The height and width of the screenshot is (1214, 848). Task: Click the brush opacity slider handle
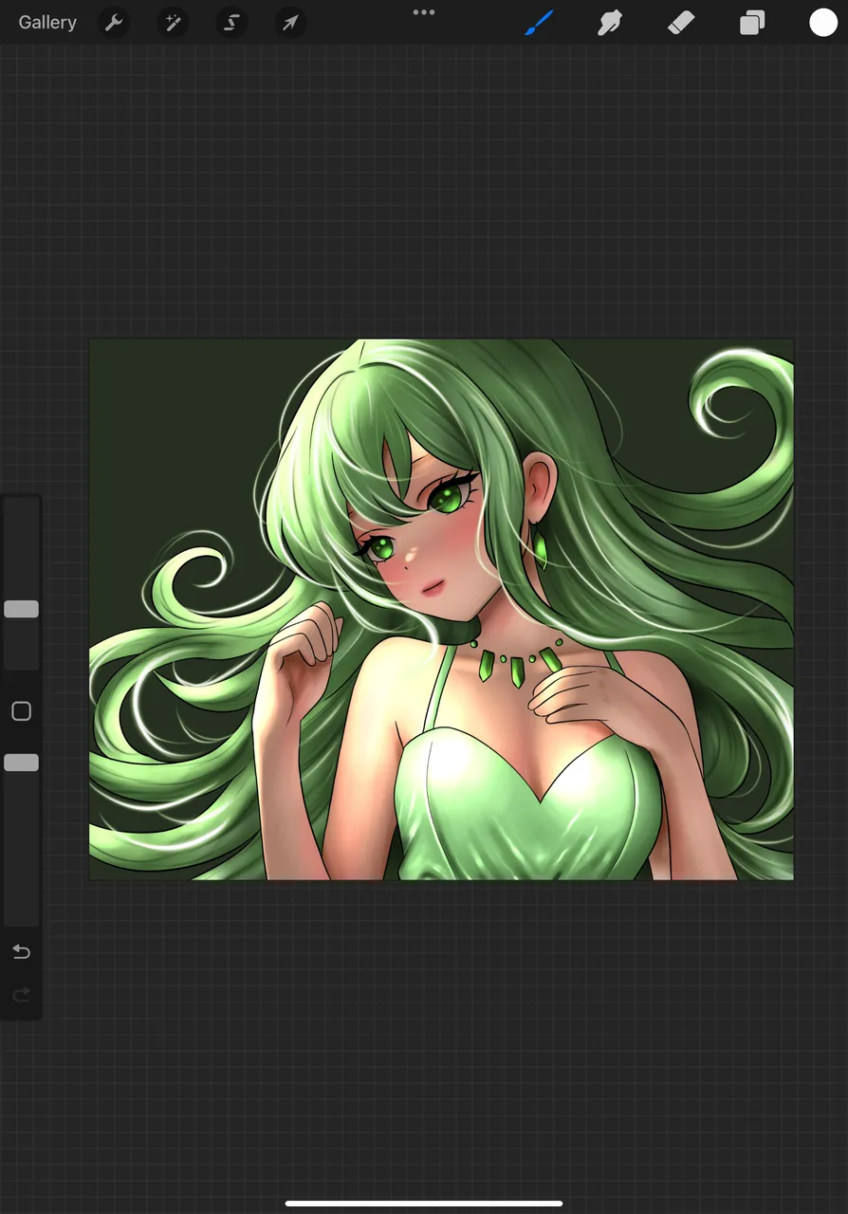click(21, 763)
